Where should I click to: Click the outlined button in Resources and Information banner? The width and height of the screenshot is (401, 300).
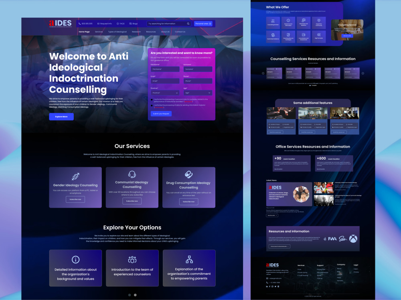point(279,246)
